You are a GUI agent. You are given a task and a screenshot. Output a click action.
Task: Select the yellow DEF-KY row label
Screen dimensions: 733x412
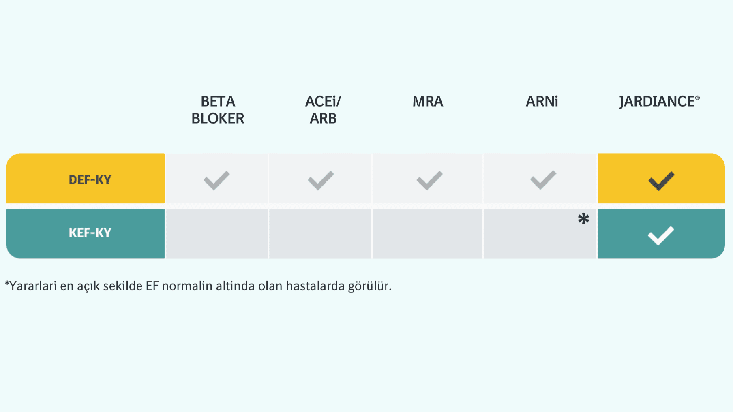coord(90,179)
